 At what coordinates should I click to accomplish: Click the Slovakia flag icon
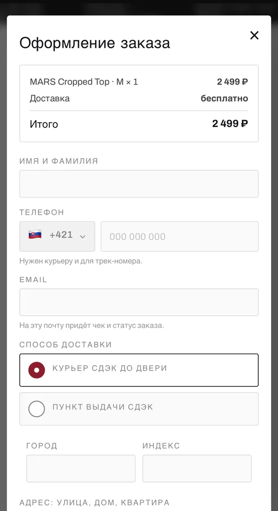point(35,235)
